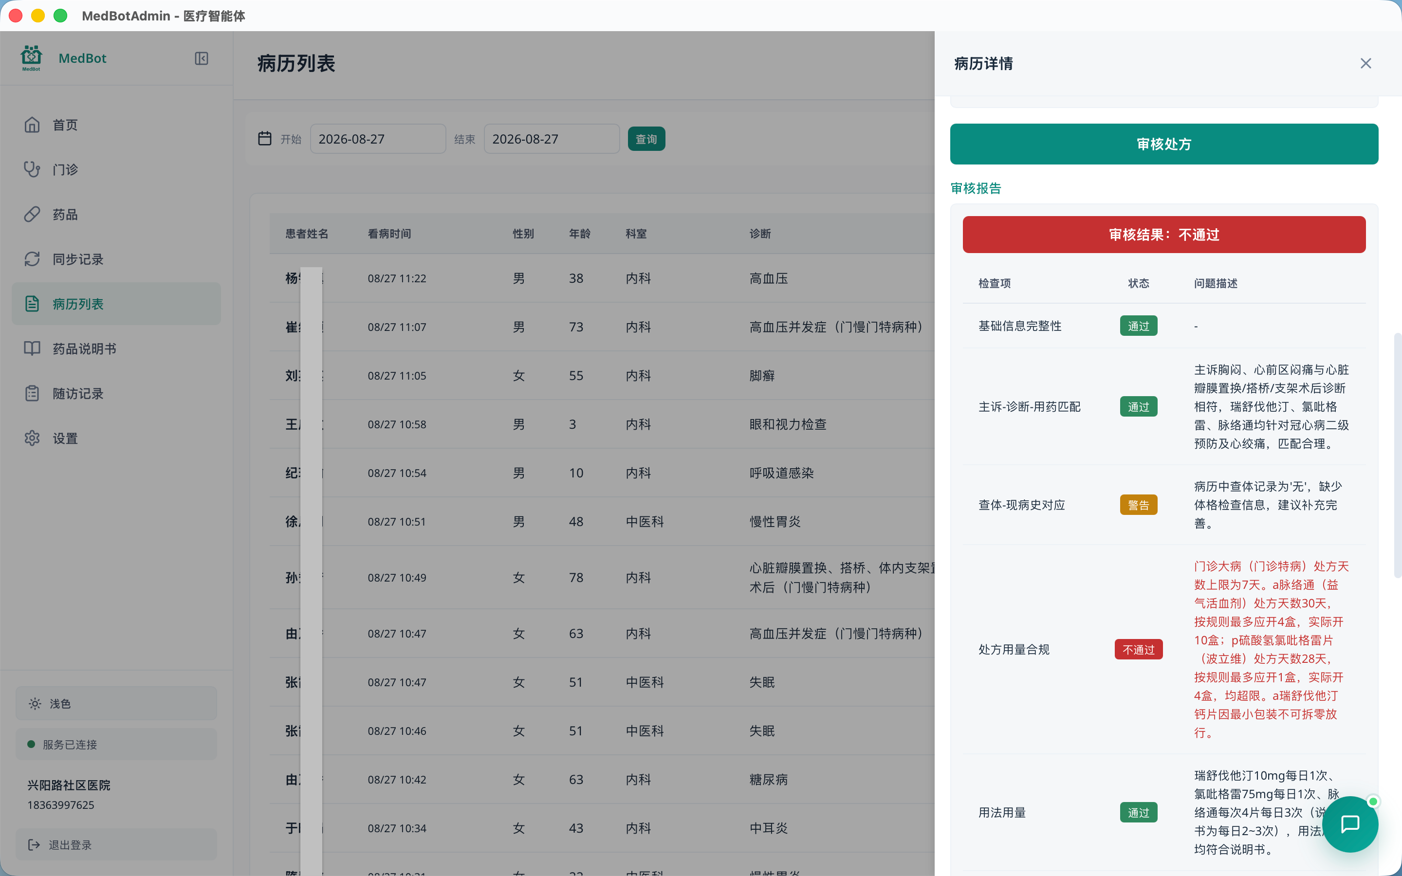Click 退出登录 to log out

pos(116,845)
